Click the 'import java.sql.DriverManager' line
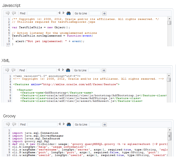The height and width of the screenshot is (159, 176). coord(38,136)
